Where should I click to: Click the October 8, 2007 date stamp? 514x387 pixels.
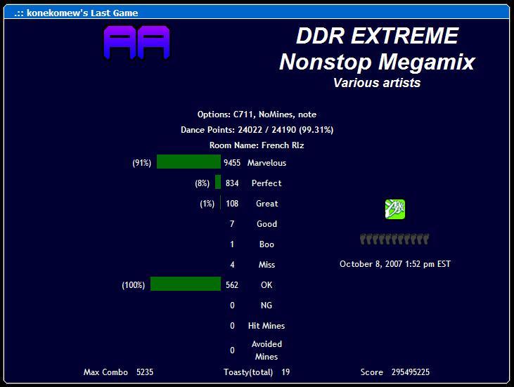(x=394, y=264)
